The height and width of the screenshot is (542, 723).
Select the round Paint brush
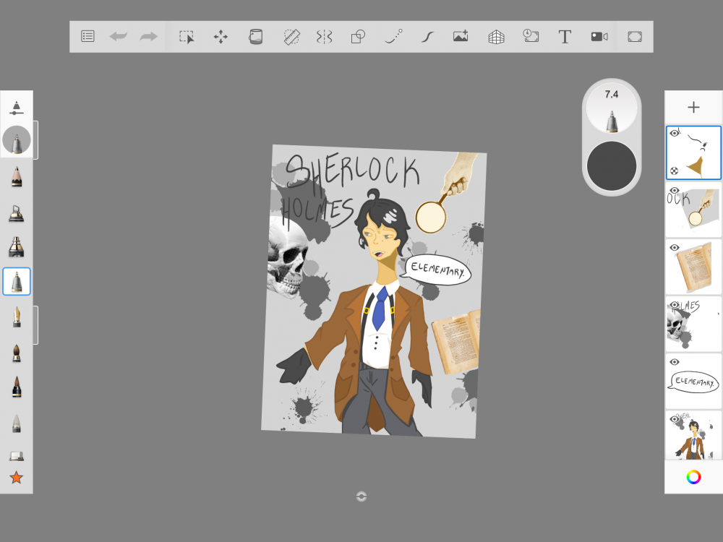pyautogui.click(x=17, y=353)
